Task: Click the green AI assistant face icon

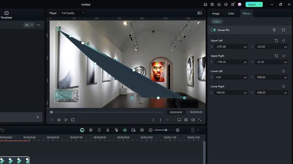Action: 82,130
